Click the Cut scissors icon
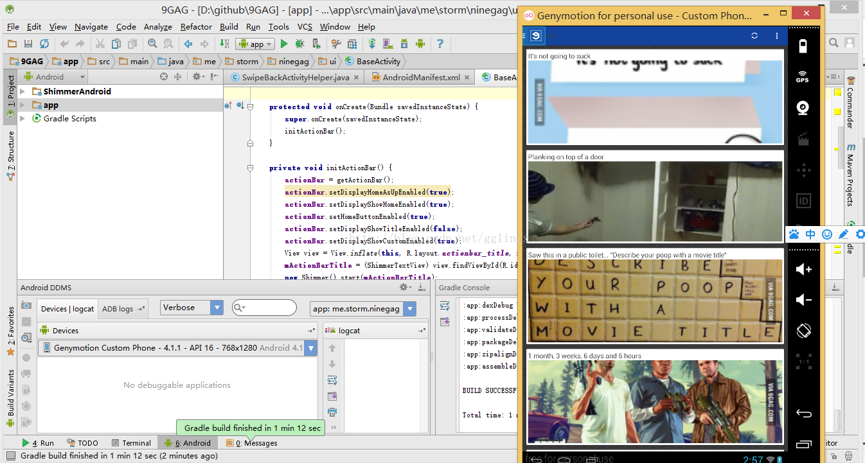The image size is (865, 463). tap(100, 44)
